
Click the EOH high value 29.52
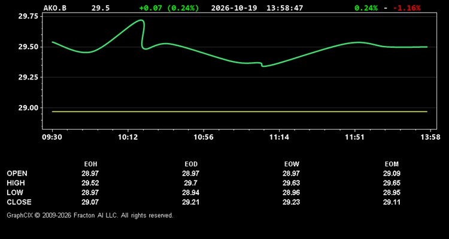click(x=90, y=183)
